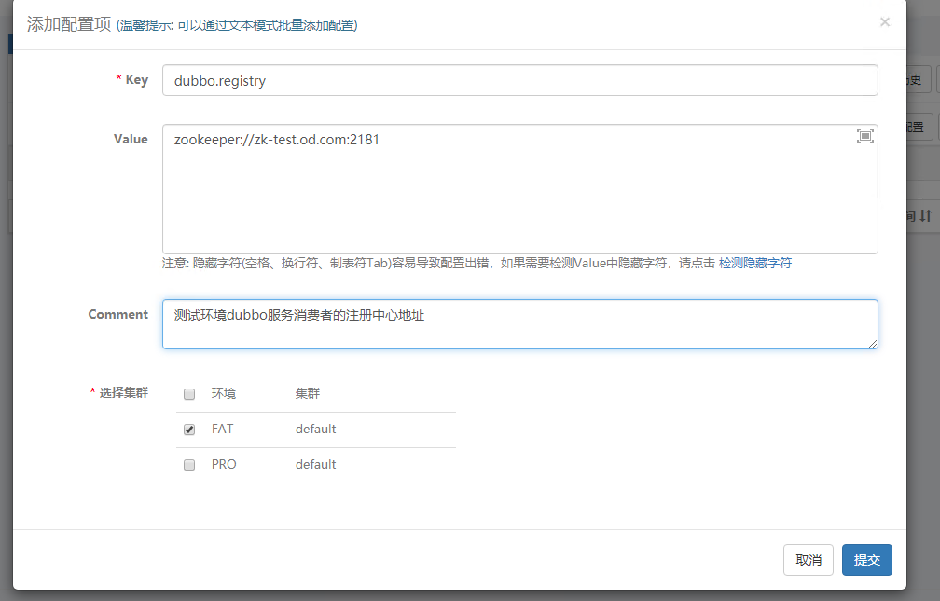940x601 pixels.
Task: Check the PRO environment checkbox
Action: click(189, 465)
